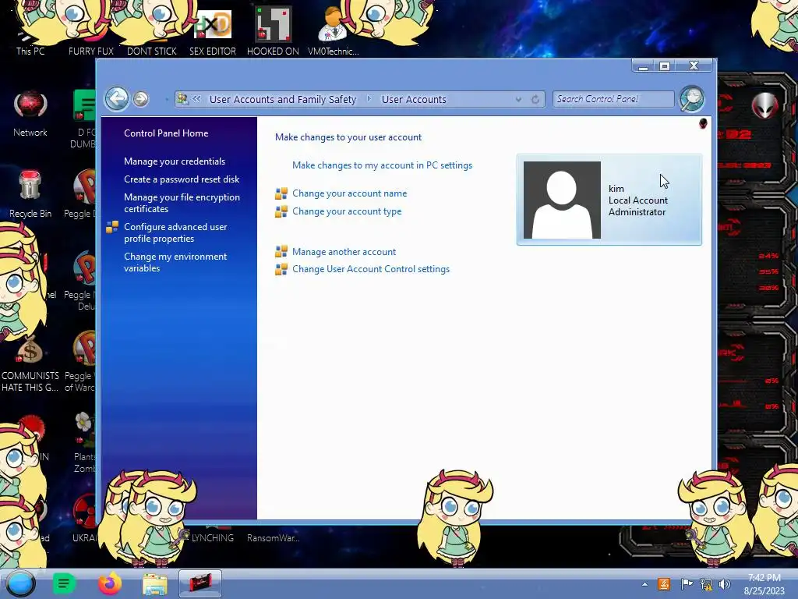Open the volume speaker tray icon
The image size is (798, 599).
coord(725,584)
